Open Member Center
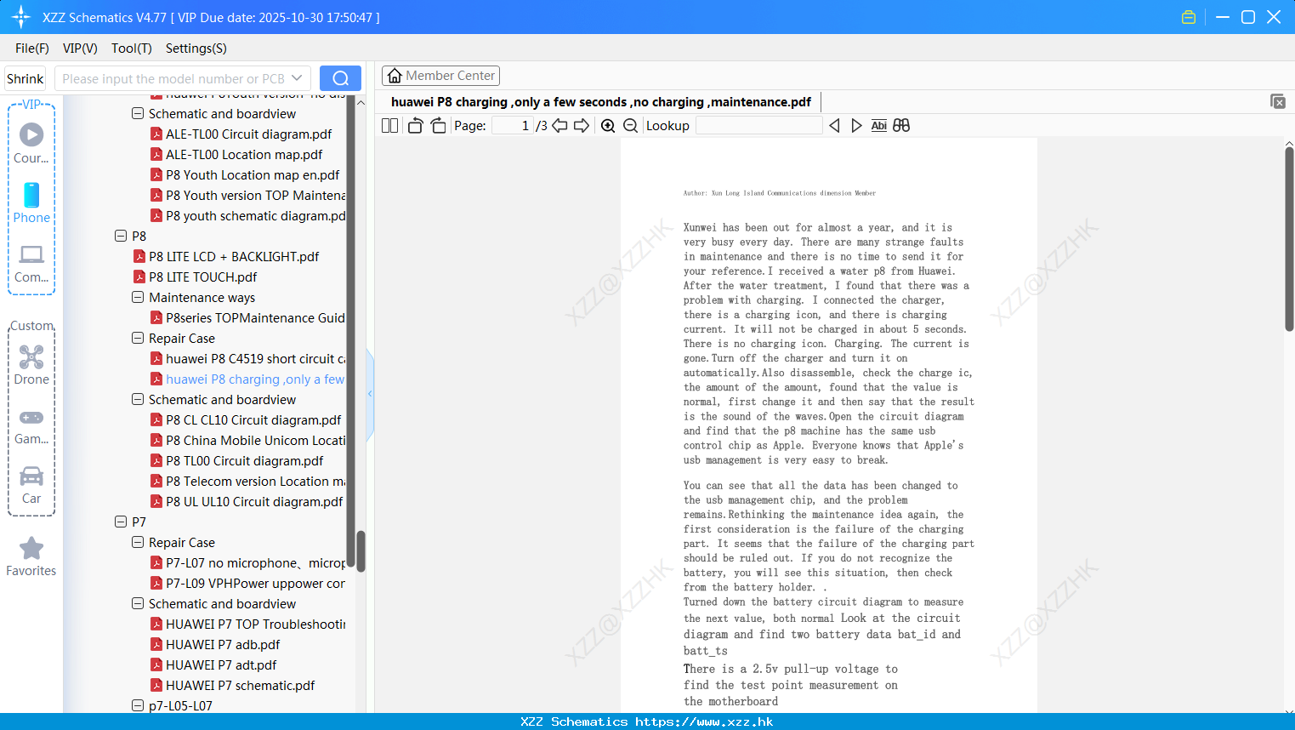This screenshot has height=730, width=1295. click(440, 76)
